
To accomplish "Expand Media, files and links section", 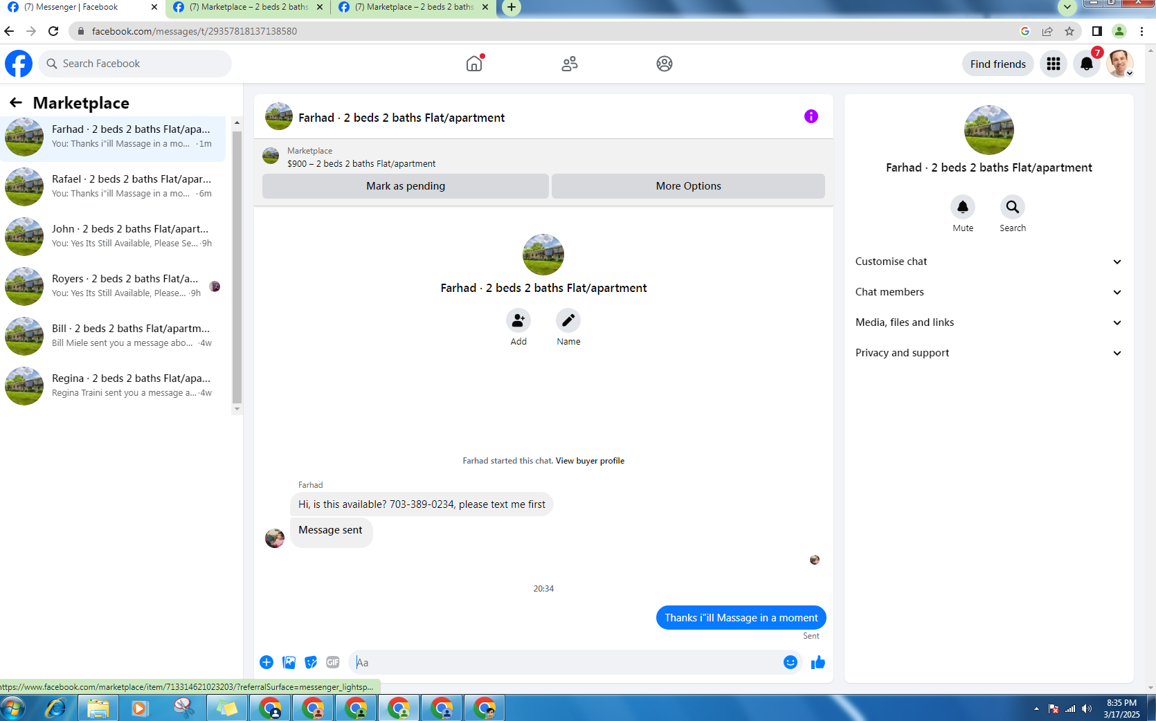I will click(x=988, y=322).
